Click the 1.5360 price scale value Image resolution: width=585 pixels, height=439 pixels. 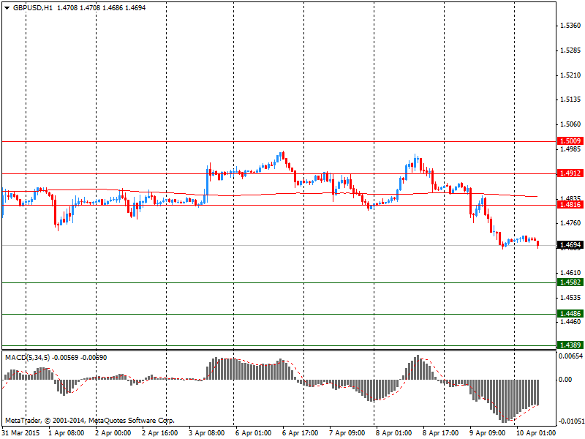tap(570, 26)
